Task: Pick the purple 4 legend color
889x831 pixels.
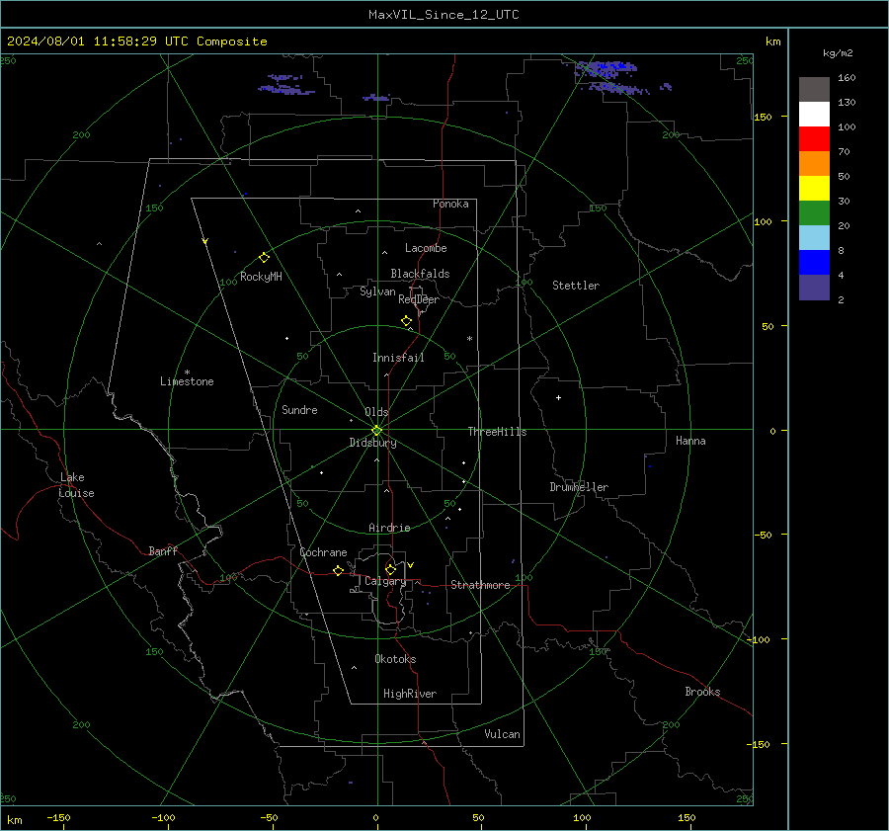Action: (x=814, y=287)
